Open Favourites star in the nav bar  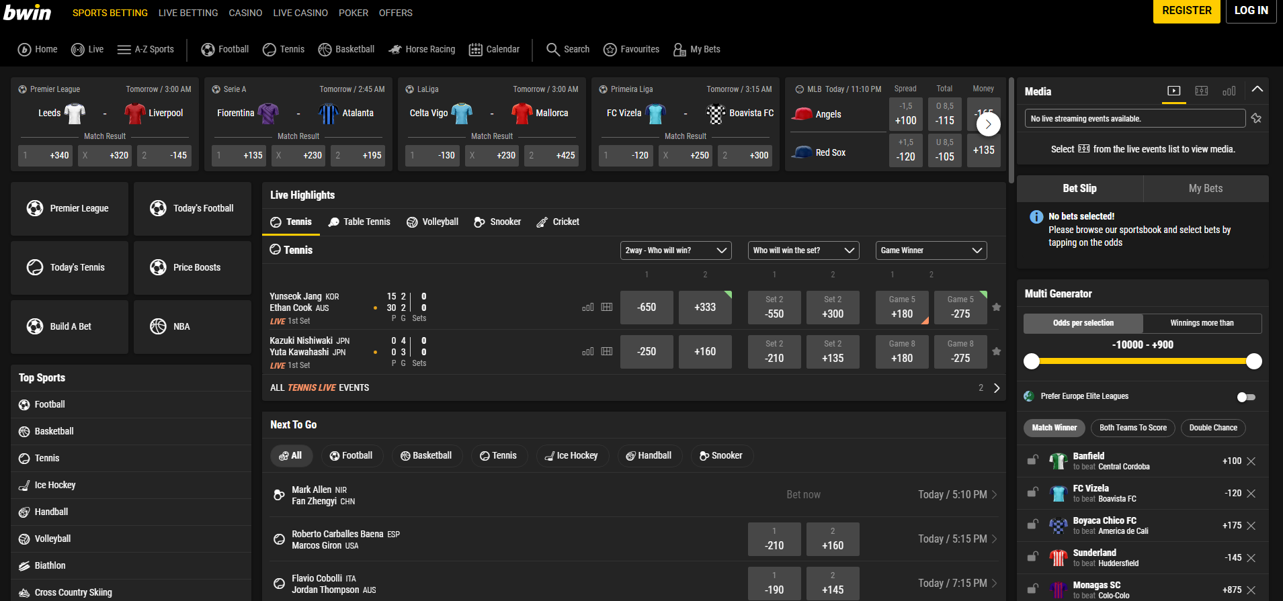610,49
